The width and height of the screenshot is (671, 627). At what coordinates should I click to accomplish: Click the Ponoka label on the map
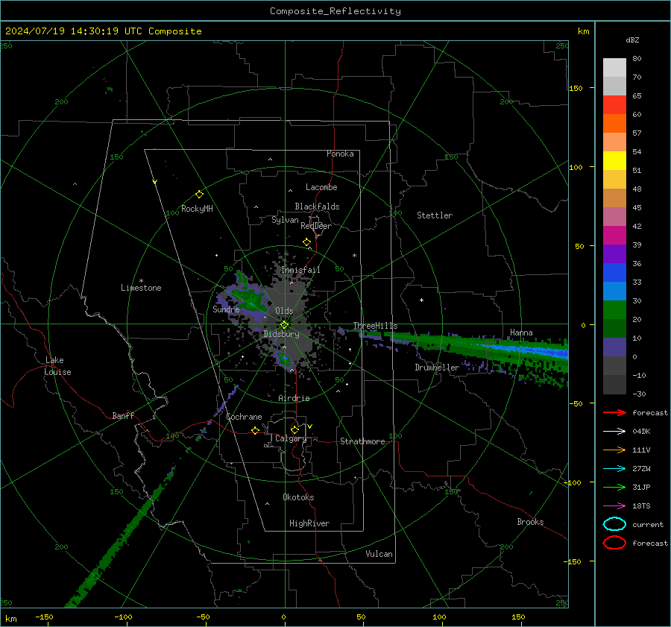[340, 154]
